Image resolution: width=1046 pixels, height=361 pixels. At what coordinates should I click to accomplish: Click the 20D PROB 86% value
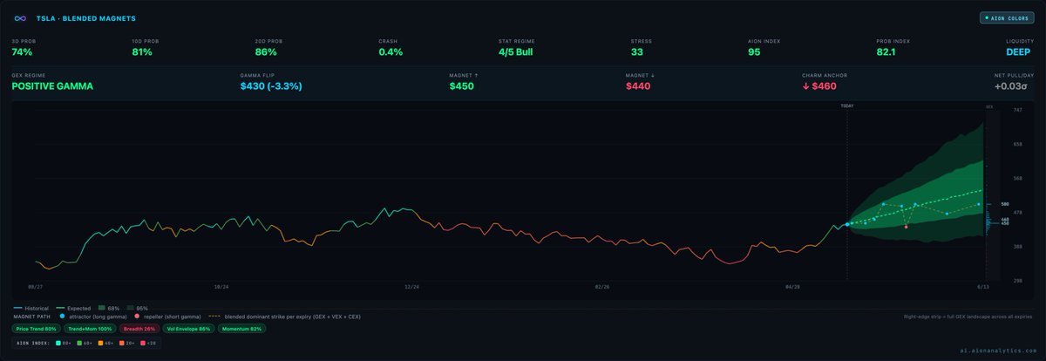(x=265, y=52)
